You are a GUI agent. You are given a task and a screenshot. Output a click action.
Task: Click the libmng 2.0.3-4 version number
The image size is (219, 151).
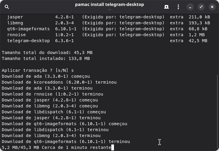[x=64, y=23]
